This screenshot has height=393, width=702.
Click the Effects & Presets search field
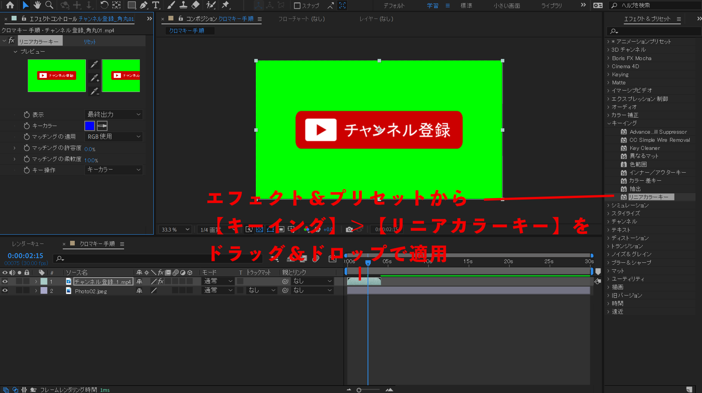(654, 31)
